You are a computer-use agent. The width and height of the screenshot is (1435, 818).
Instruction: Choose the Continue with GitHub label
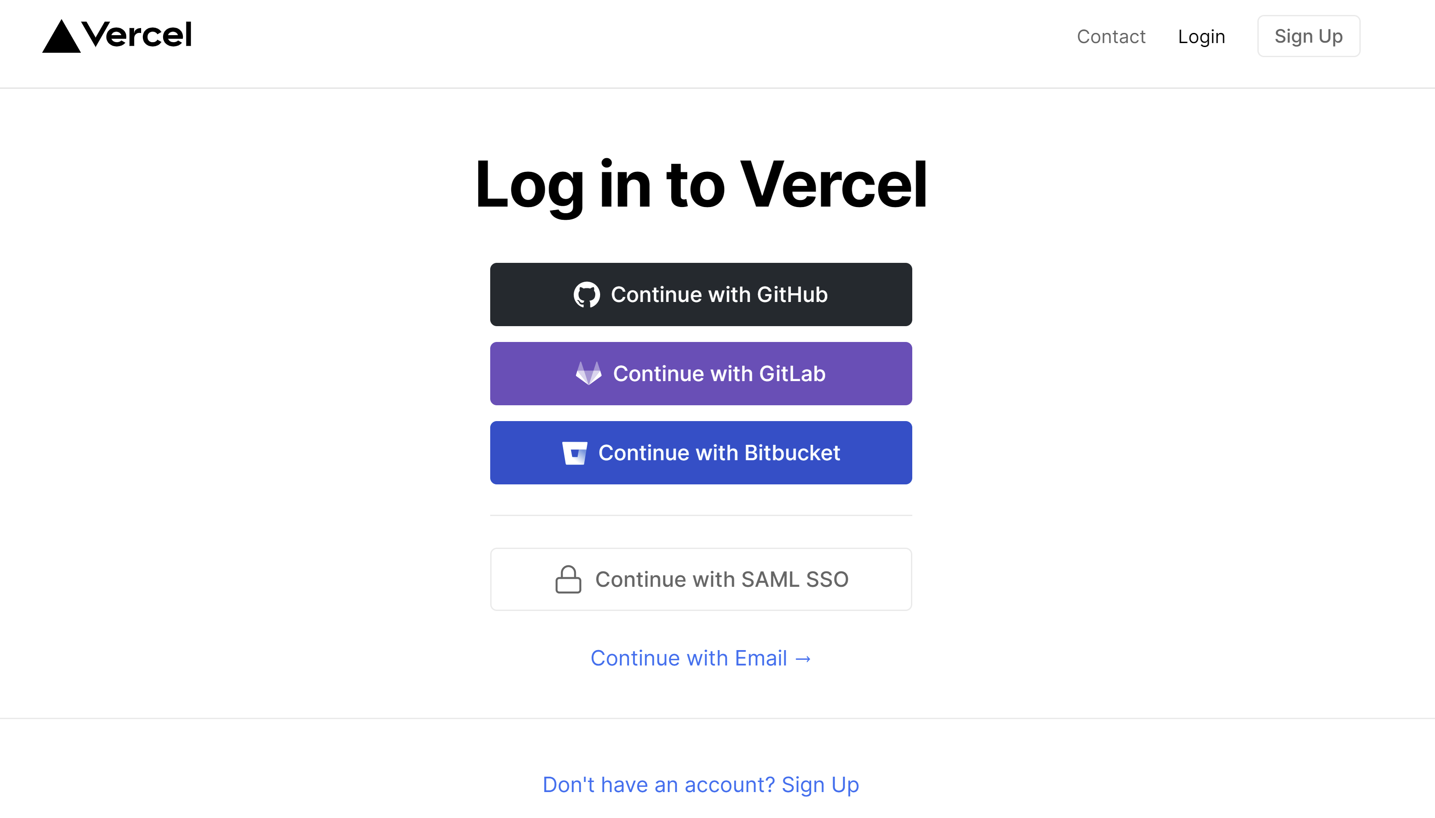coord(719,294)
